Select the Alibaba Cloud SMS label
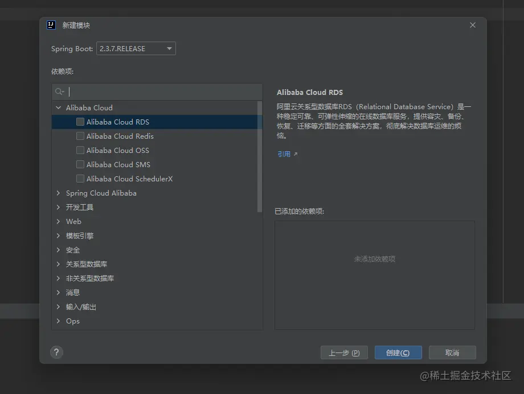This screenshot has width=524, height=394. [x=118, y=164]
